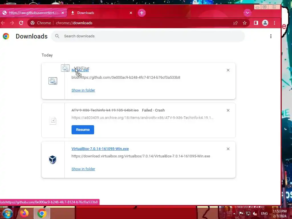Show hidden tray icons arrow
This screenshot has width=292, height=219.
pos(234,214)
